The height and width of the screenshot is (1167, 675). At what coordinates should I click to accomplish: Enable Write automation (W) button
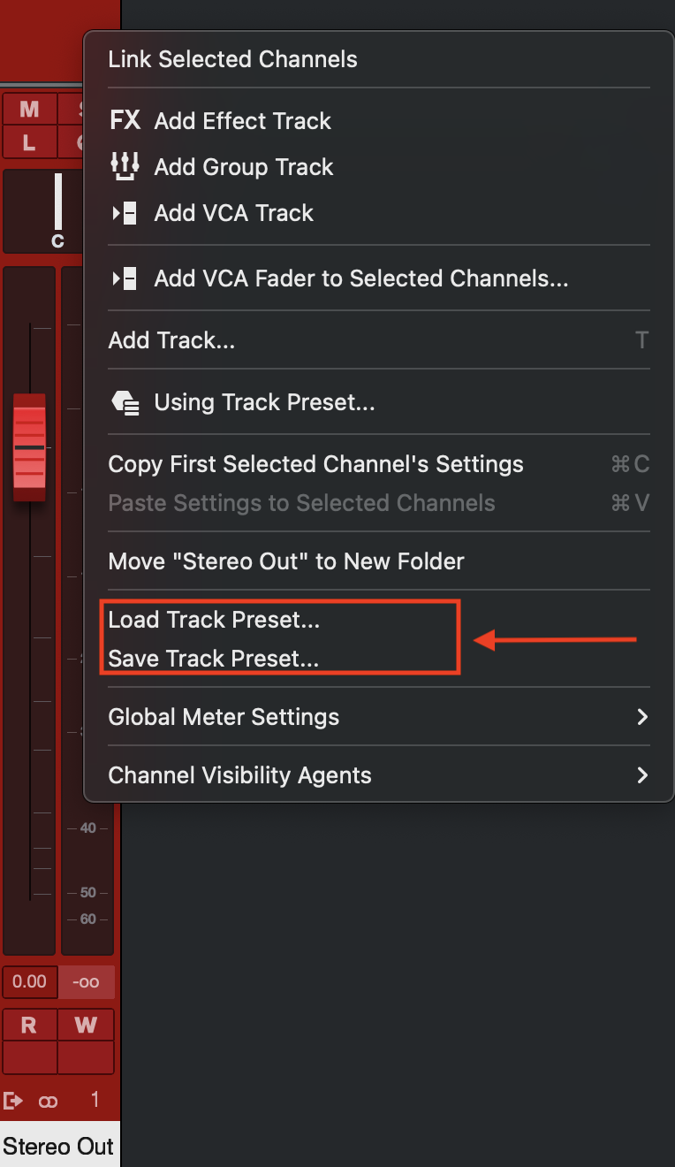click(x=86, y=1025)
